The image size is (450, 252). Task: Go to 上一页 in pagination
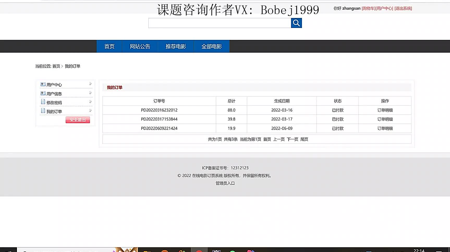(x=279, y=139)
